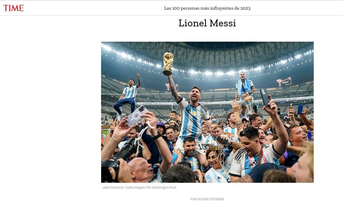343x203 pixels.
Task: Click the silver phone with MagSafe ring
Action: 137,115
